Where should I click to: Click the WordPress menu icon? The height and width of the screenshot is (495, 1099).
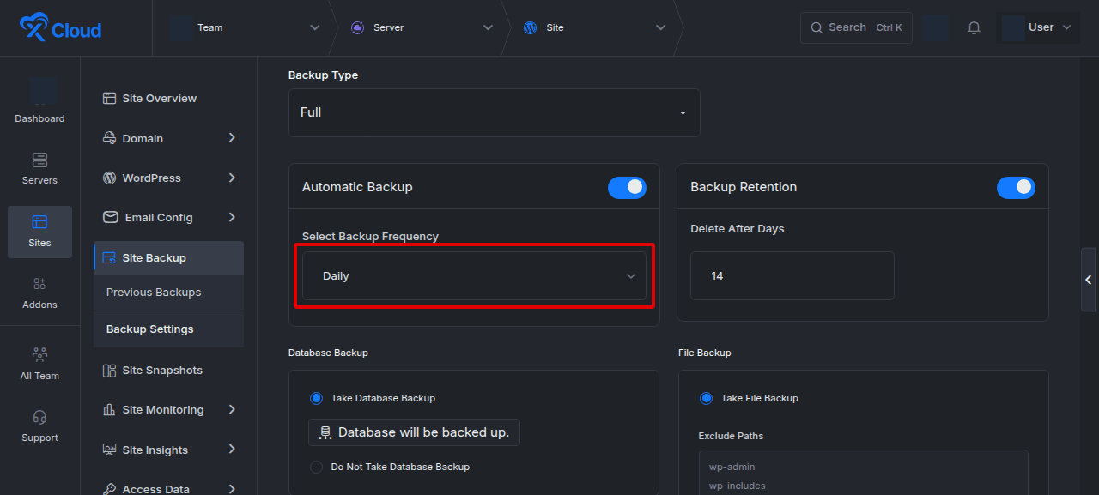[x=109, y=178]
